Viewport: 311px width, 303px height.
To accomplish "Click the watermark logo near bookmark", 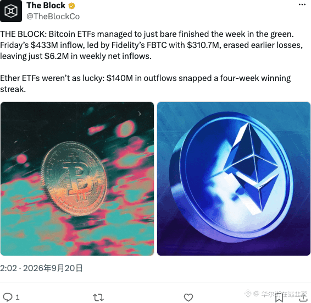I will click(x=248, y=293).
